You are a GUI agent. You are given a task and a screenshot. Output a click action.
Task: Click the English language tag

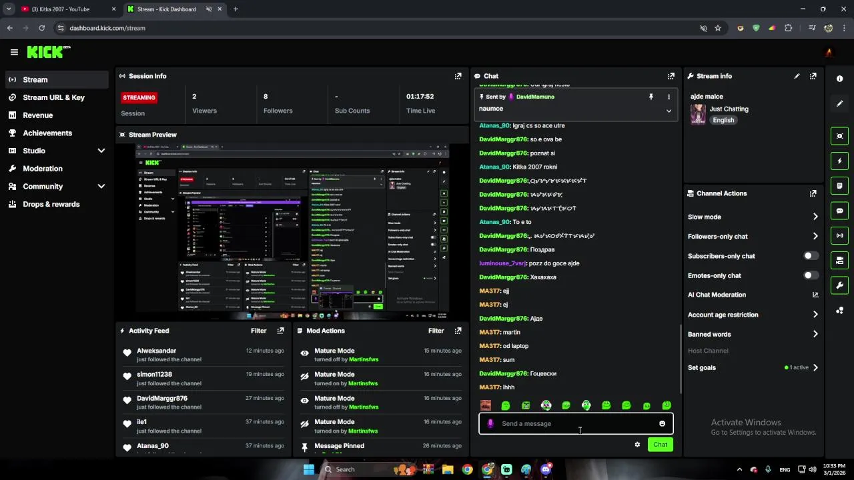(x=723, y=120)
